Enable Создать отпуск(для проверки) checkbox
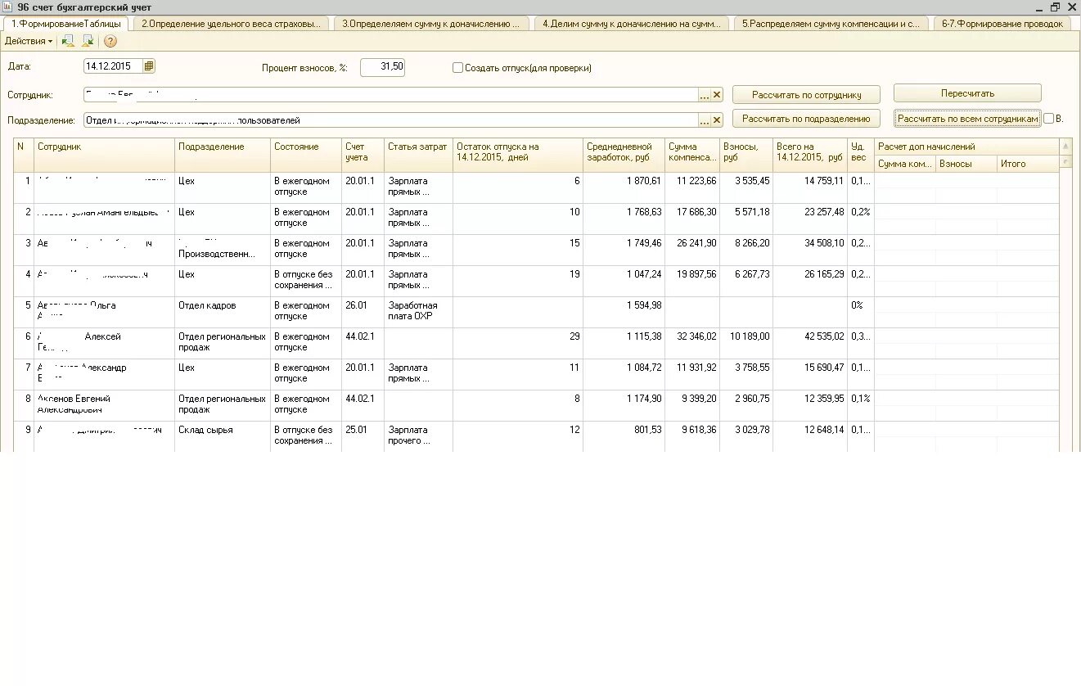This screenshot has width=1081, height=686. point(457,68)
